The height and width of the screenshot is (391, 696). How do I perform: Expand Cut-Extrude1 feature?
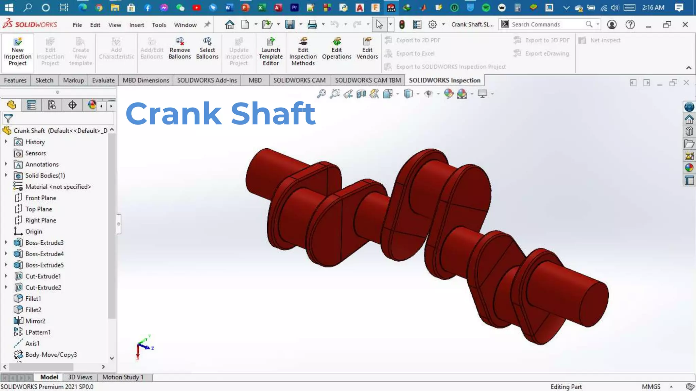pos(6,276)
